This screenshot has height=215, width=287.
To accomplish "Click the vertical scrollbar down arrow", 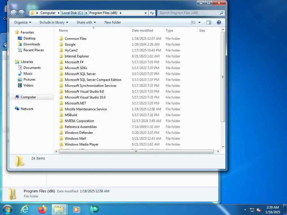I will point(223,147).
